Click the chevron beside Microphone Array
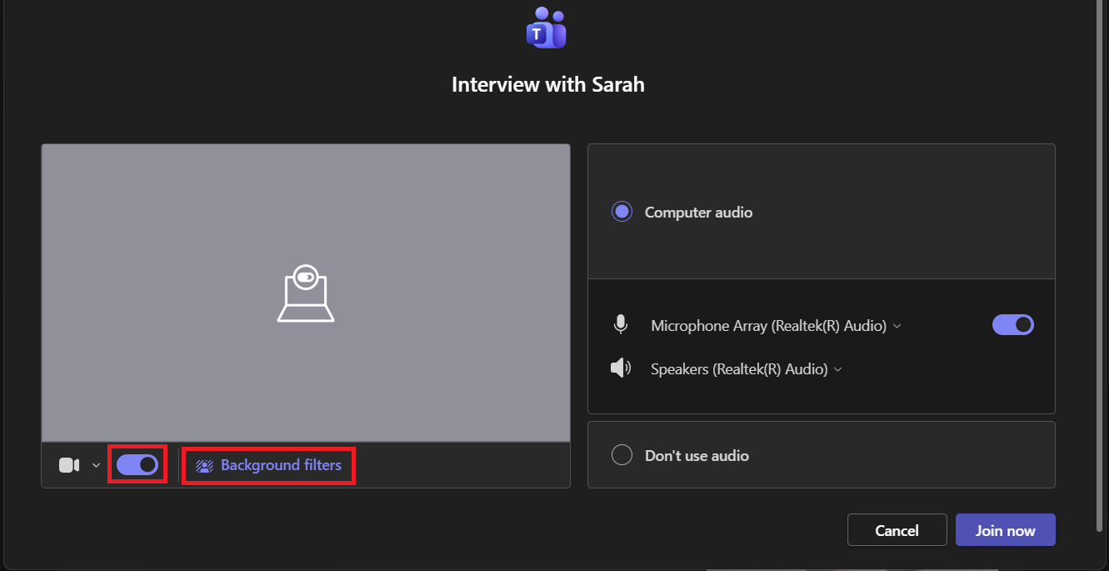The width and height of the screenshot is (1109, 571). [897, 326]
